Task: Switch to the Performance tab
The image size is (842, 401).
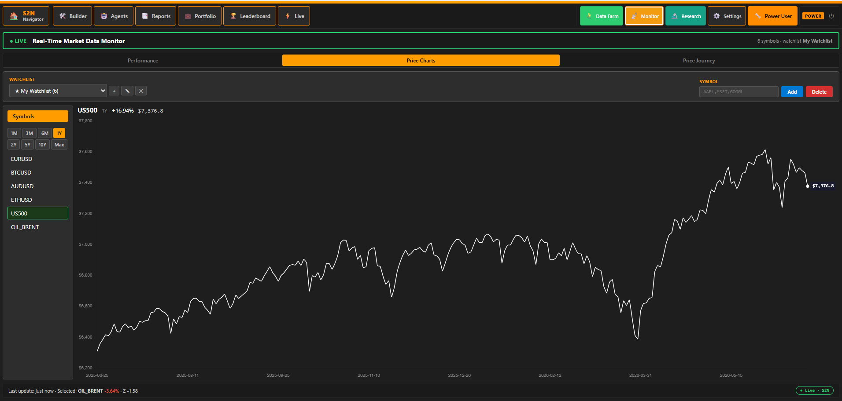Action: (143, 60)
